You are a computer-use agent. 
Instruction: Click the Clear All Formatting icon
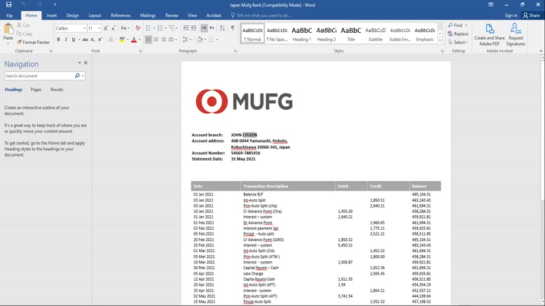(x=138, y=28)
